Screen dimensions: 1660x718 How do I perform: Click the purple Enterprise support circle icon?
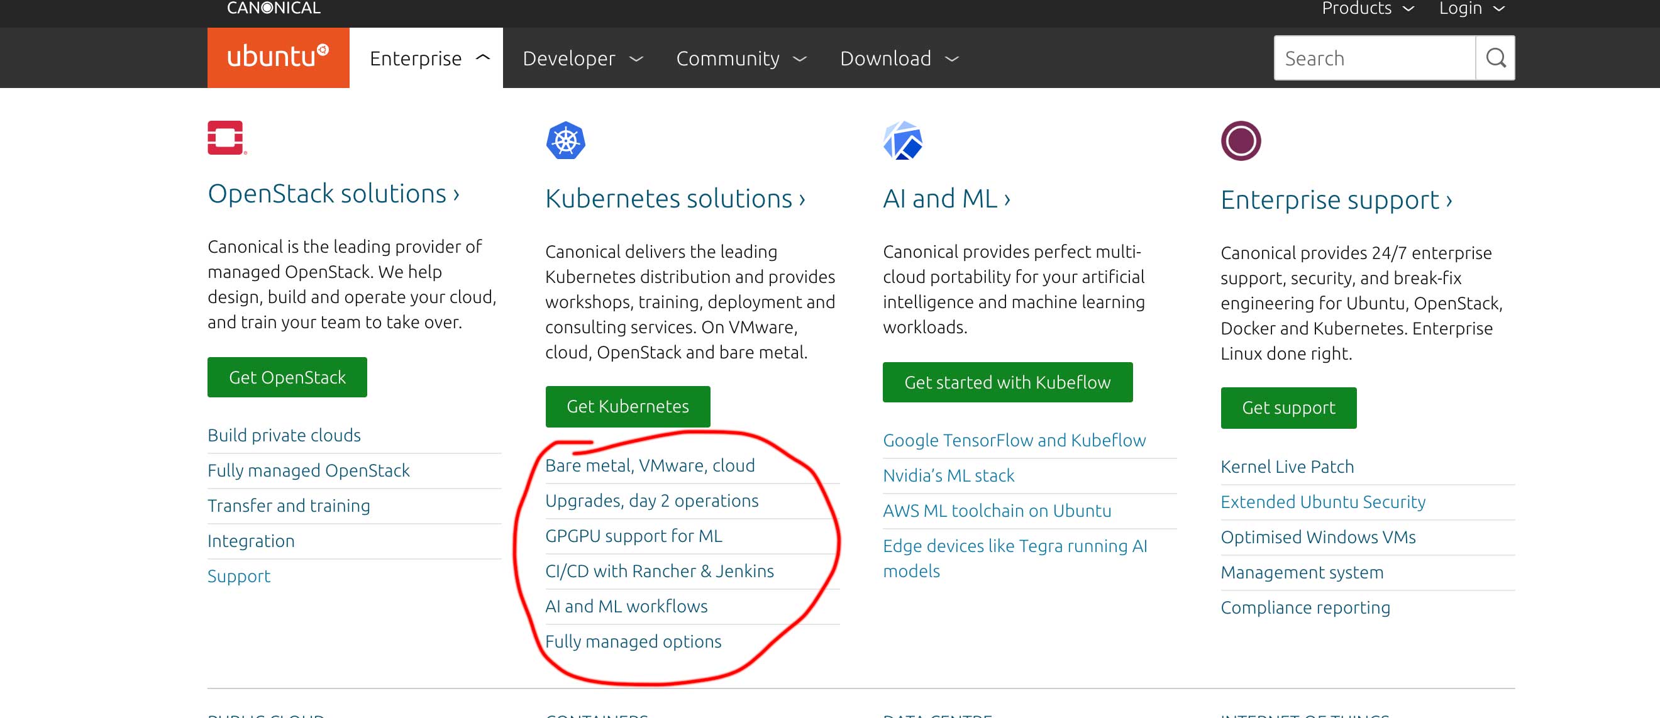pos(1240,140)
